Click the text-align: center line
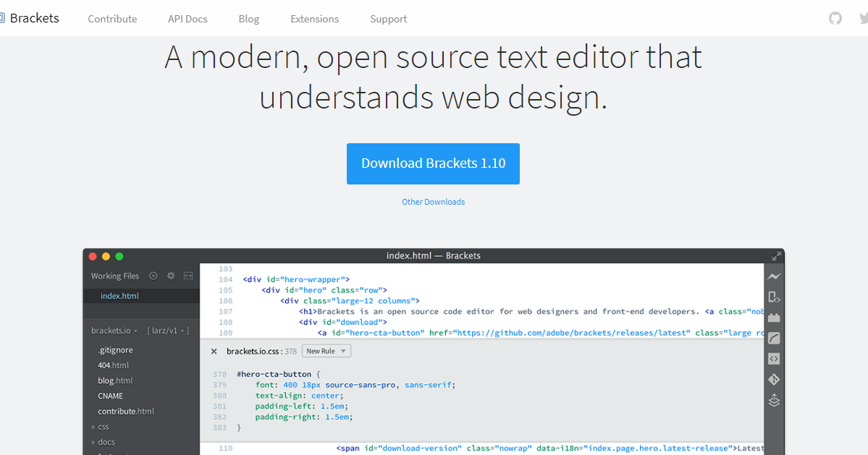Image resolution: width=868 pixels, height=455 pixels. tap(300, 396)
